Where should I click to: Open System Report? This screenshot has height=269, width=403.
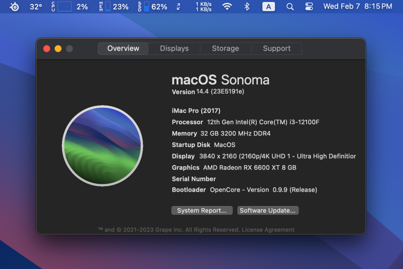[202, 211]
